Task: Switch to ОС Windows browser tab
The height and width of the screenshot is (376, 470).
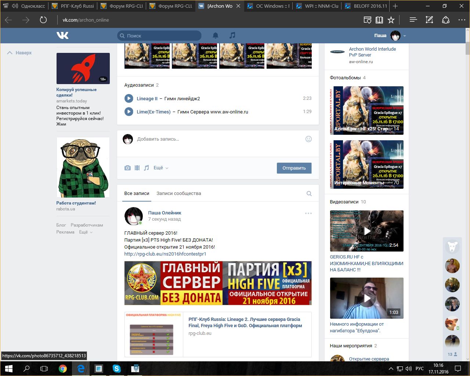Action: click(x=268, y=6)
